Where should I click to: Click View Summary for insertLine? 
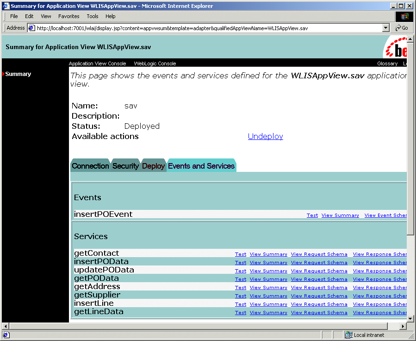(268, 304)
